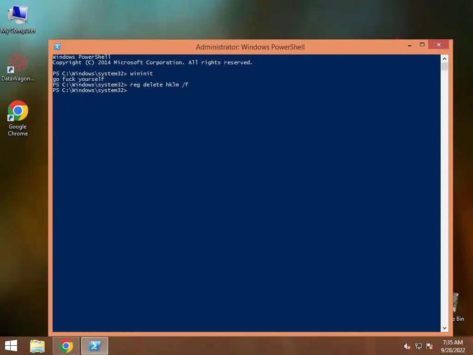
Task: Close the Administrator PowerShell window
Action: (439, 45)
